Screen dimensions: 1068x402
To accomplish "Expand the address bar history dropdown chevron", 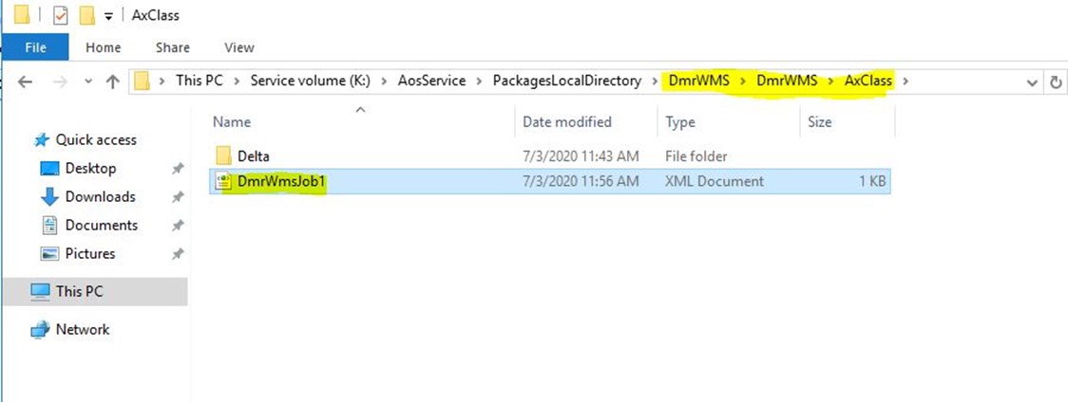I will (x=1031, y=82).
